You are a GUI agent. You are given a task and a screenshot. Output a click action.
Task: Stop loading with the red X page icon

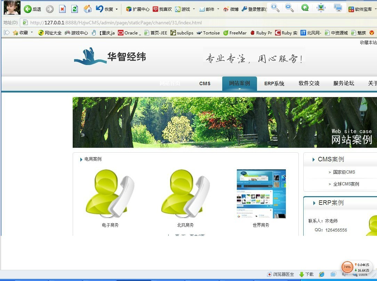tap(62, 9)
